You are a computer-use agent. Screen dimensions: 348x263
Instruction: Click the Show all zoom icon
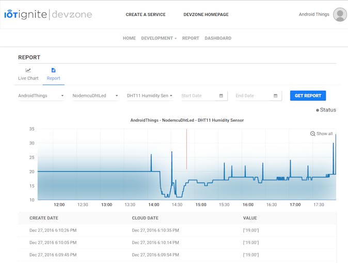click(x=313, y=134)
